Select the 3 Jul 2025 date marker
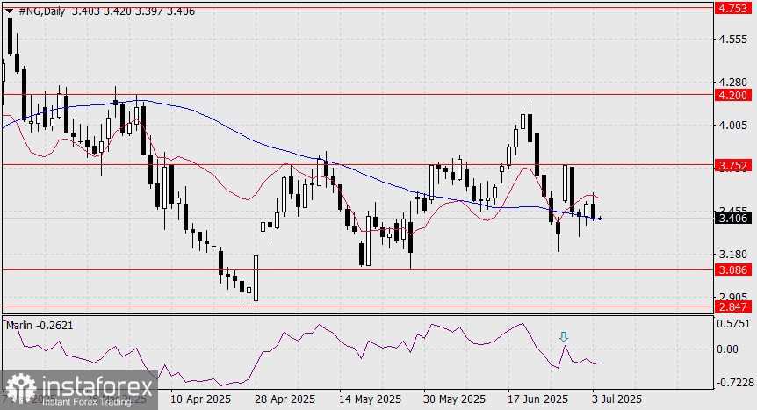This screenshot has height=410, width=757. pyautogui.click(x=617, y=399)
